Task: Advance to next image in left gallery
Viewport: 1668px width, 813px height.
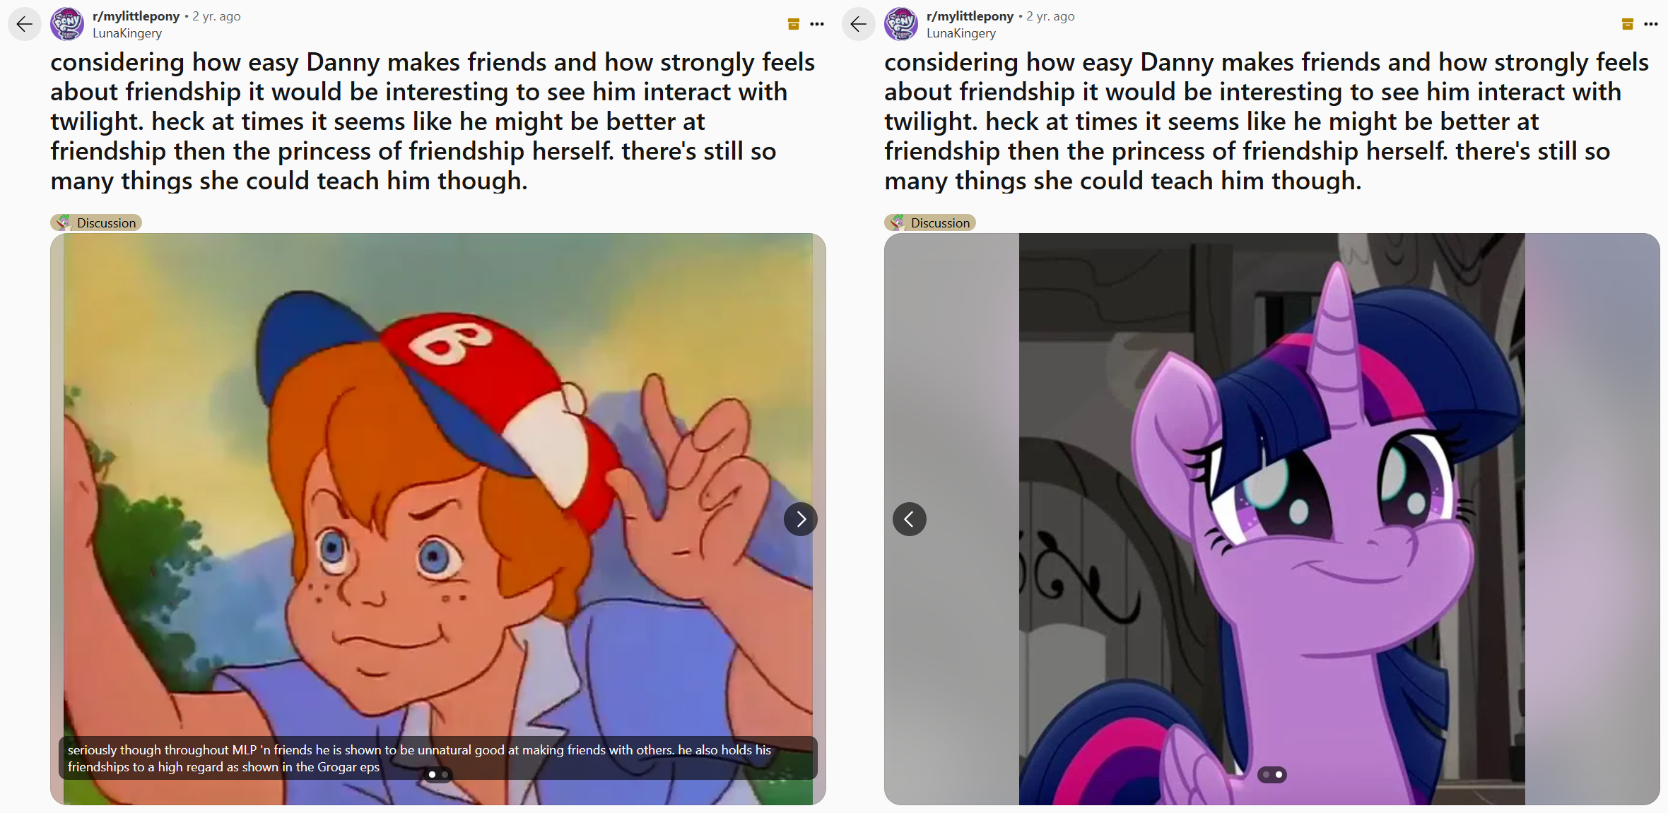Action: (x=801, y=519)
